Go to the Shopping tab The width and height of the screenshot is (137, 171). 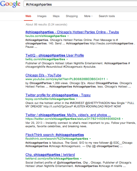pos(72,16)
